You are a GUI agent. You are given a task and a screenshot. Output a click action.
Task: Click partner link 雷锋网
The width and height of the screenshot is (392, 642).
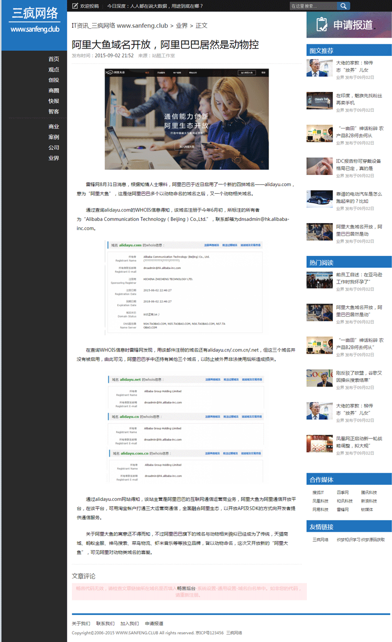coord(342,509)
